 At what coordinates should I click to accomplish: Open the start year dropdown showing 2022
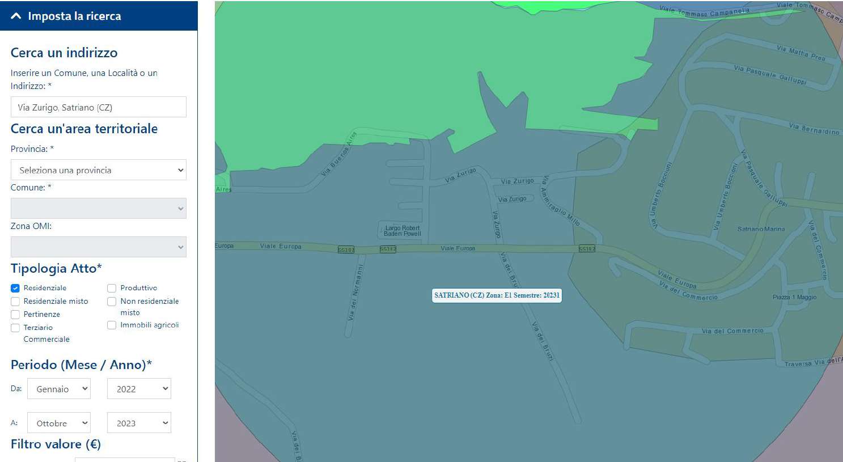[139, 389]
